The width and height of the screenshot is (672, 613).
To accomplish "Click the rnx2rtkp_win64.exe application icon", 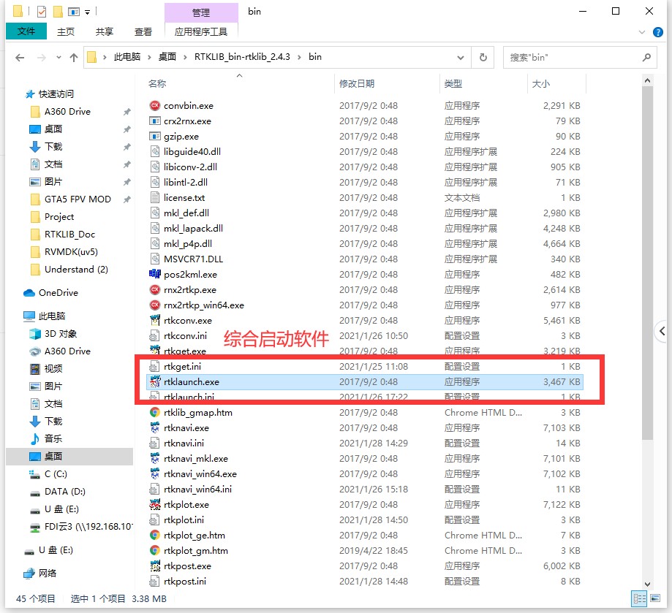I will (x=155, y=305).
